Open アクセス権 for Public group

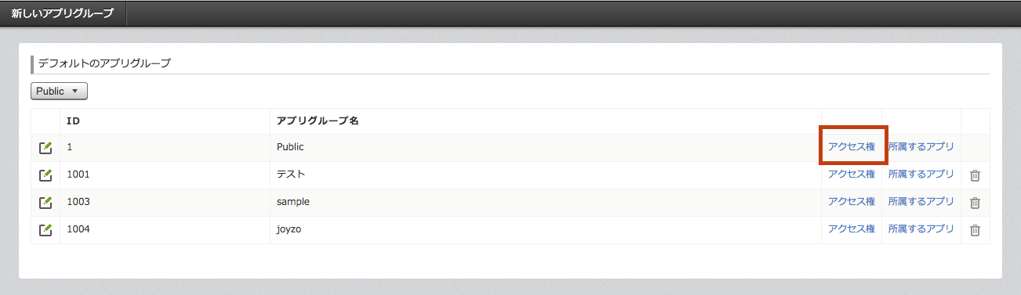tap(852, 146)
